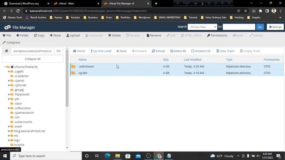Click Go next to the path field
This screenshot has width=285, height=160.
tap(58, 51)
